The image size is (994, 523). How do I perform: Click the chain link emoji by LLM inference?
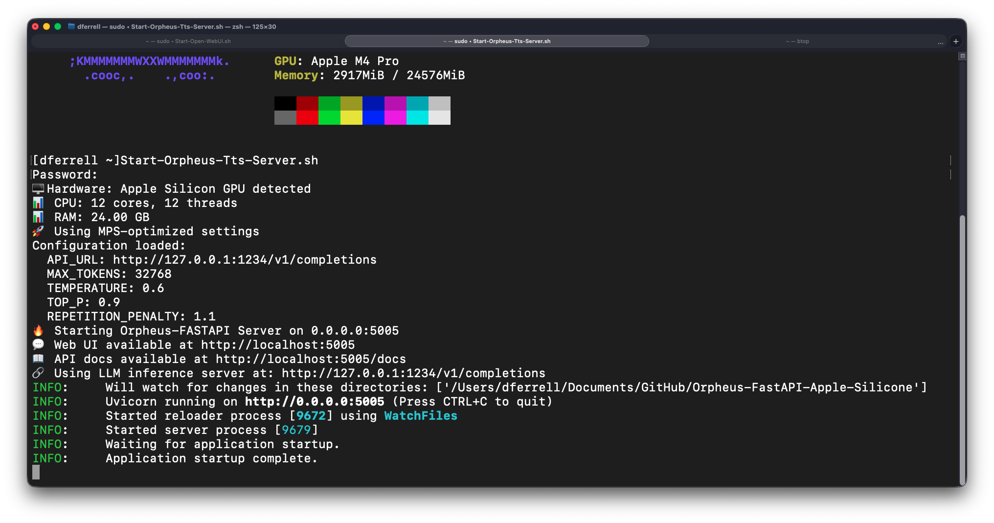click(x=38, y=373)
